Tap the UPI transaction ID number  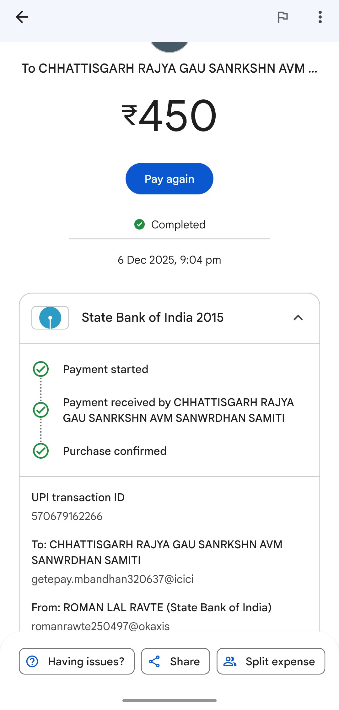pos(67,516)
